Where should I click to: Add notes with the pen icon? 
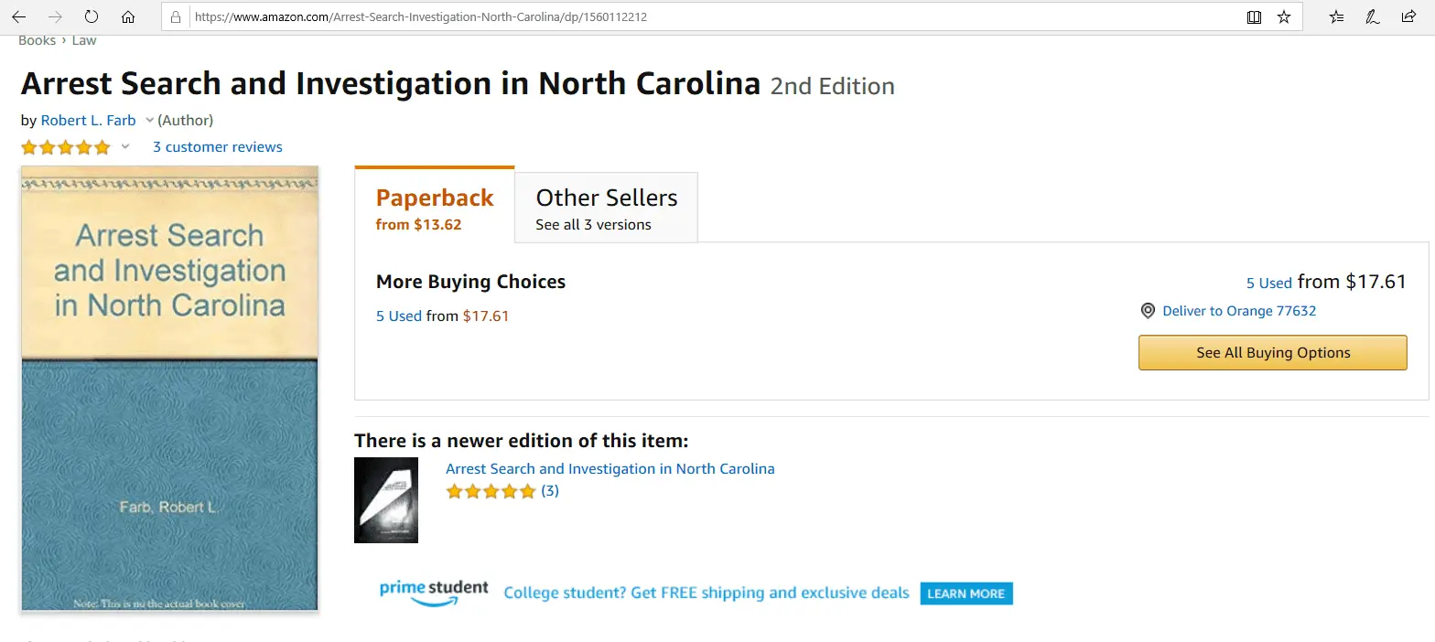pyautogui.click(x=1373, y=16)
